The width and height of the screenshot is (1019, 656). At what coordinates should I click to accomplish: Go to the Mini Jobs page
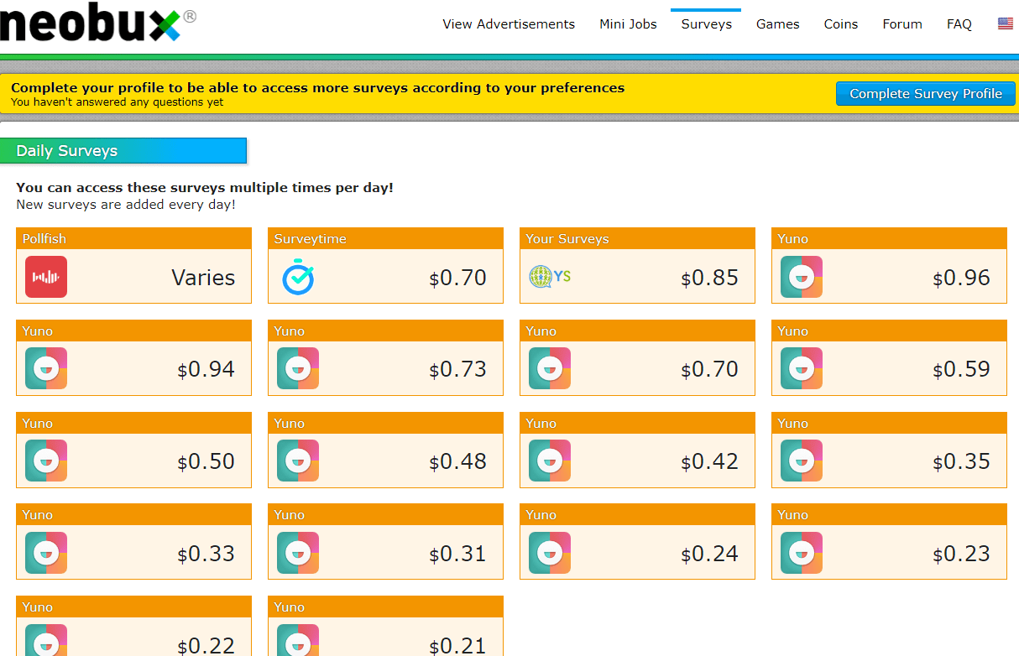point(628,24)
